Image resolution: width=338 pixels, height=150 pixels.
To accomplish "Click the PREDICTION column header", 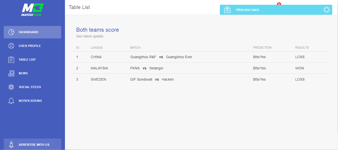I will point(262,48).
